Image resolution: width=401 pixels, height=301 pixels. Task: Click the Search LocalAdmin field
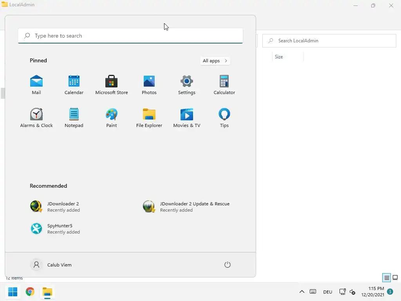point(329,41)
